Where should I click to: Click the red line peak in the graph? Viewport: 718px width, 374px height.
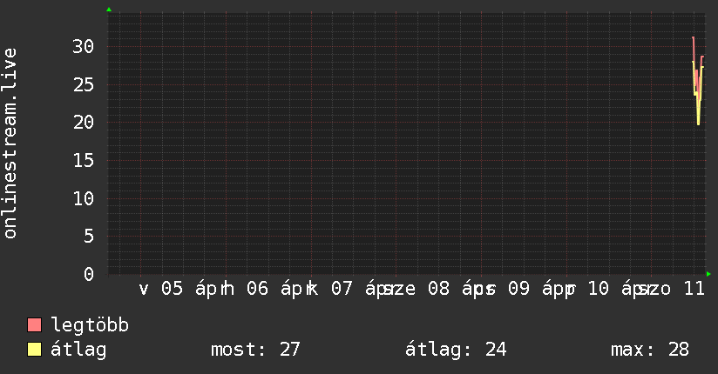tap(693, 37)
